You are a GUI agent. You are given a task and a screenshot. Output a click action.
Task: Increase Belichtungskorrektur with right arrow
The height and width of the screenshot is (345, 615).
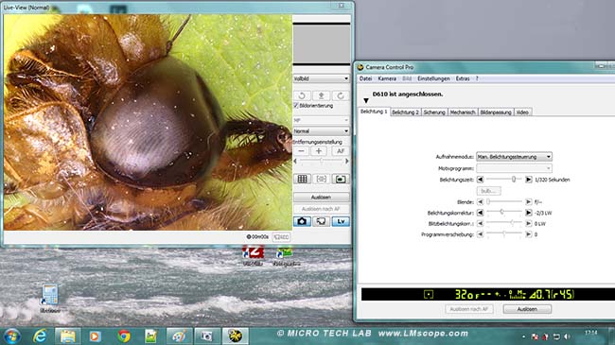[x=528, y=213]
